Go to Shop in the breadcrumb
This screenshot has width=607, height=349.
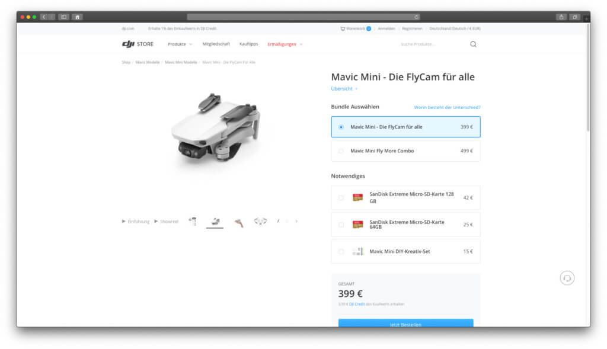point(126,62)
